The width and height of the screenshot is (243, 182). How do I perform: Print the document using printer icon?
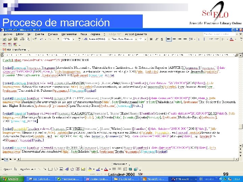(x=22, y=39)
